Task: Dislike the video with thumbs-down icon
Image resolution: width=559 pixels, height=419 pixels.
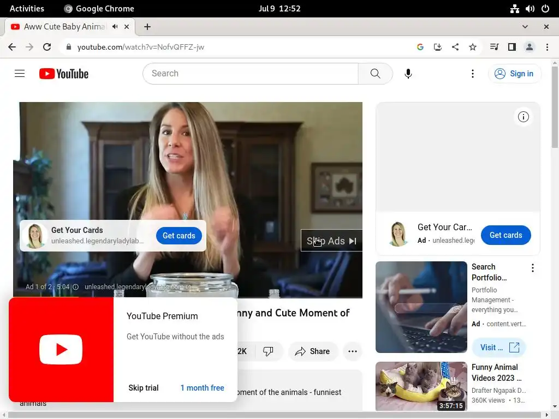Action: (x=267, y=351)
